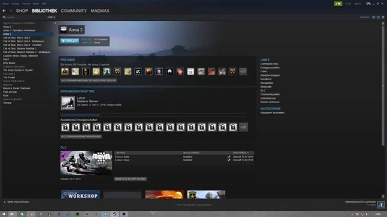Open the Steam menu in menu bar

tap(5, 4)
